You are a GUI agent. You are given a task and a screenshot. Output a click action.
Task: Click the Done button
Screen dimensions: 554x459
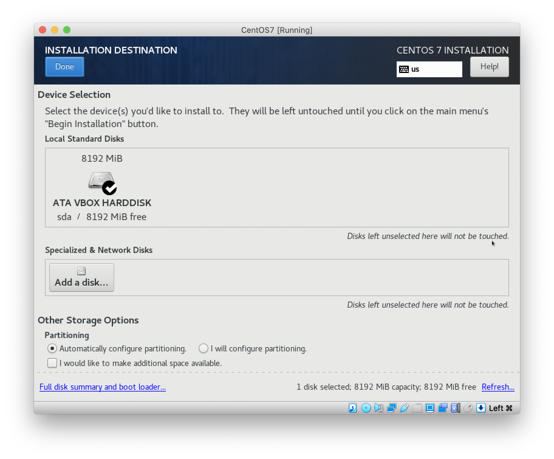(65, 67)
